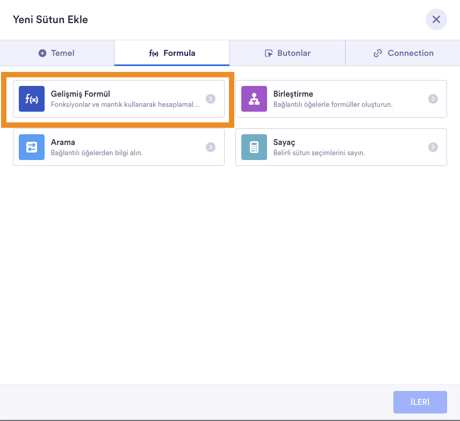Click the f(x) icon on Formula tab

point(154,53)
